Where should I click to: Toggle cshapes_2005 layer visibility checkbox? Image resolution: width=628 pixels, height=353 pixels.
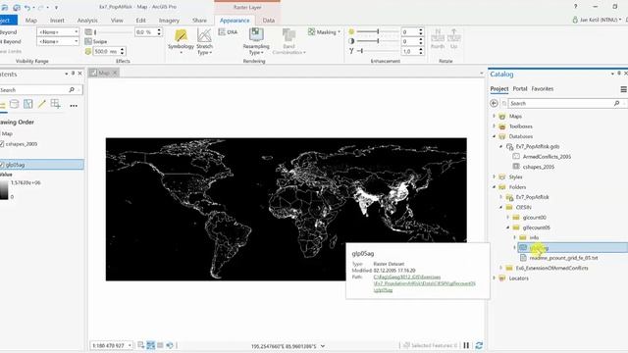pos(2,144)
